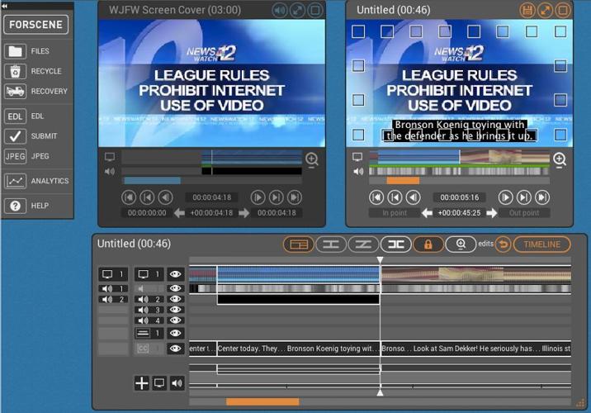Screen dimensions: 591x413
Task: Step to next edit in Untitled viewer
Action: (523, 197)
